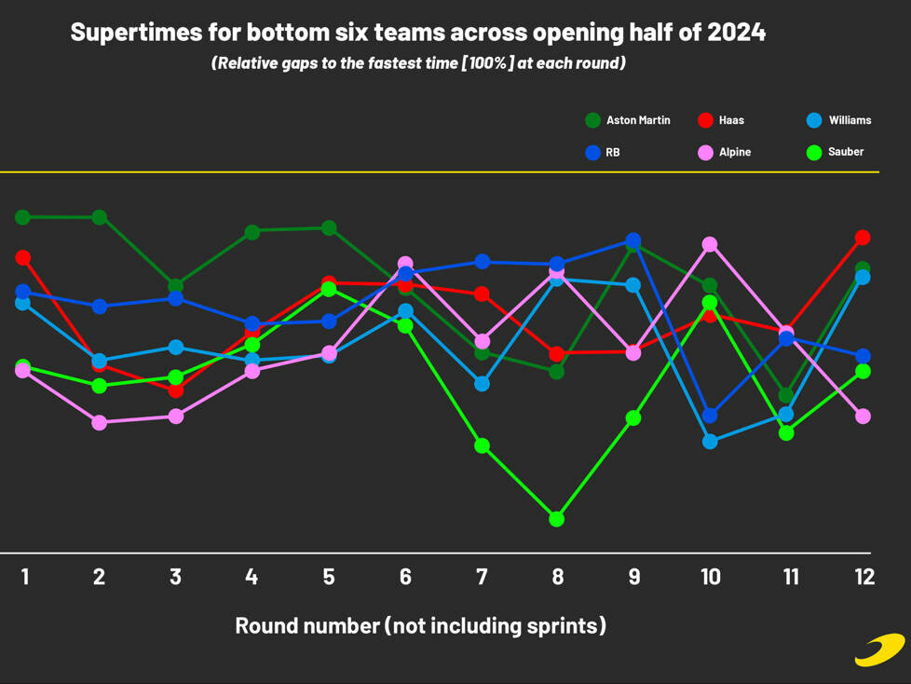Screen dimensions: 911x684
Task: Click the RB blue legend dot
Action: coord(592,152)
